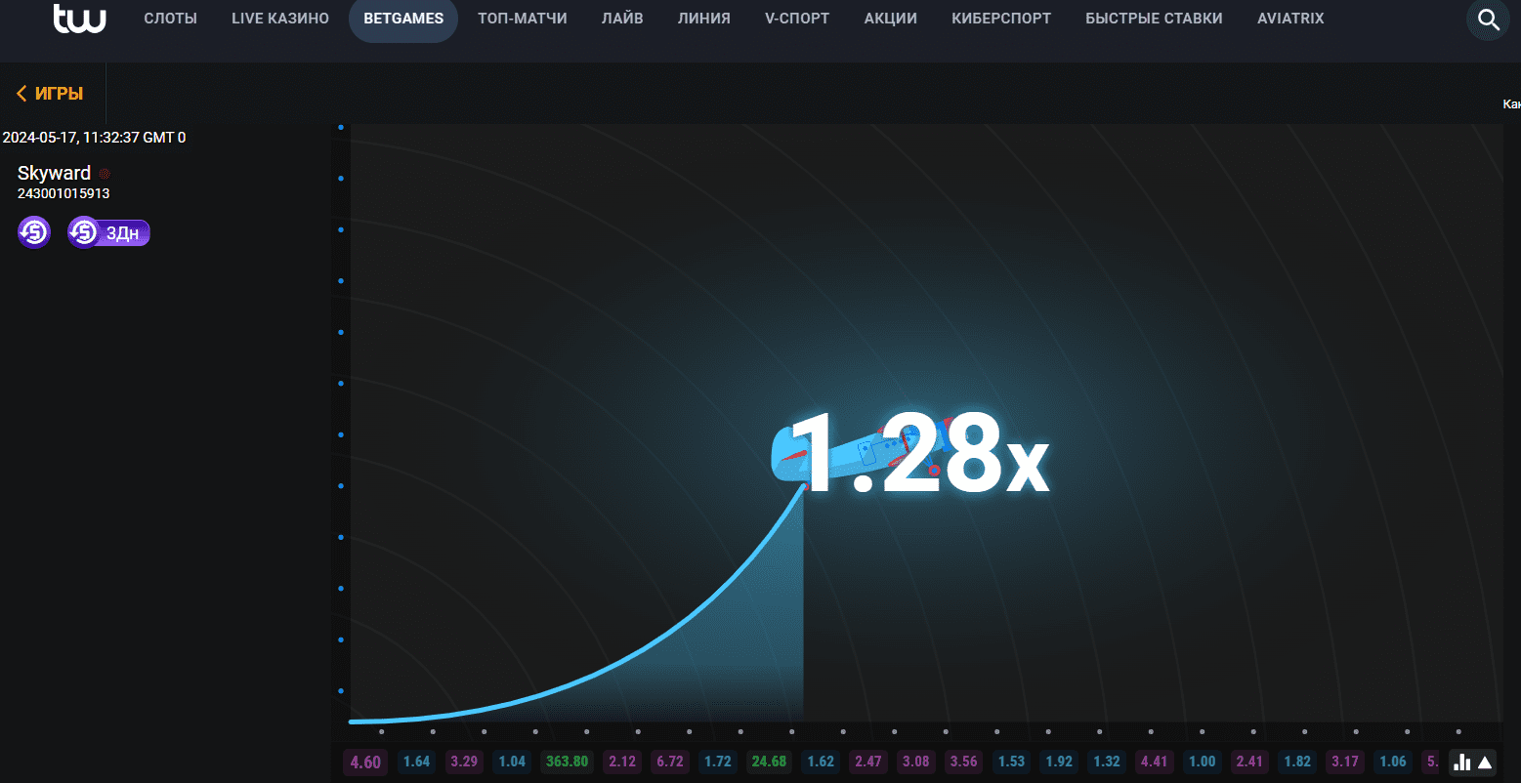Select the 1.32 history result chip

tap(1107, 762)
